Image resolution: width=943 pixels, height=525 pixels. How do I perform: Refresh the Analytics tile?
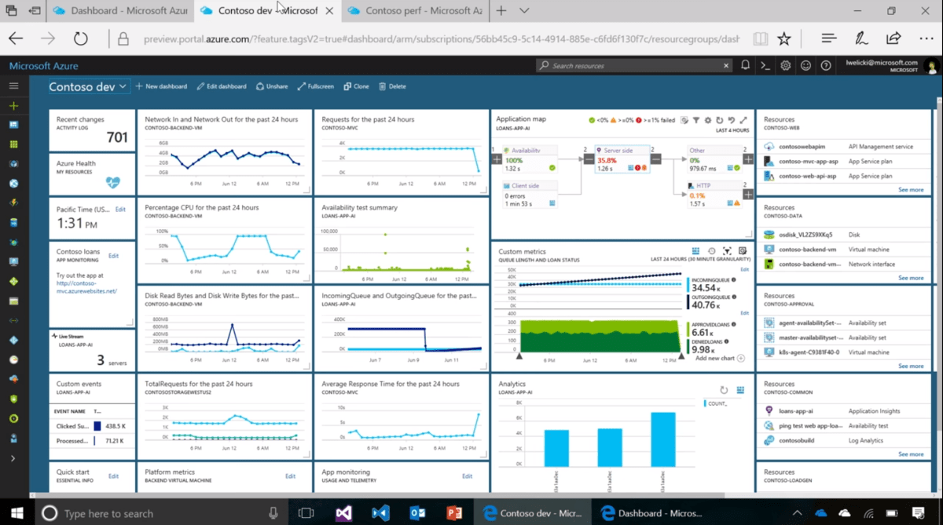coord(724,390)
